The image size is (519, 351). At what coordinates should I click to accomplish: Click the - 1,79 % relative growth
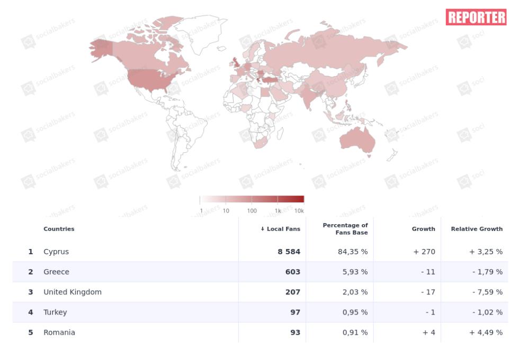click(488, 272)
